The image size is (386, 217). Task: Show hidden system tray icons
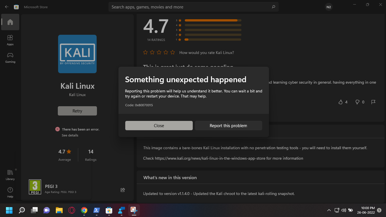(329, 210)
